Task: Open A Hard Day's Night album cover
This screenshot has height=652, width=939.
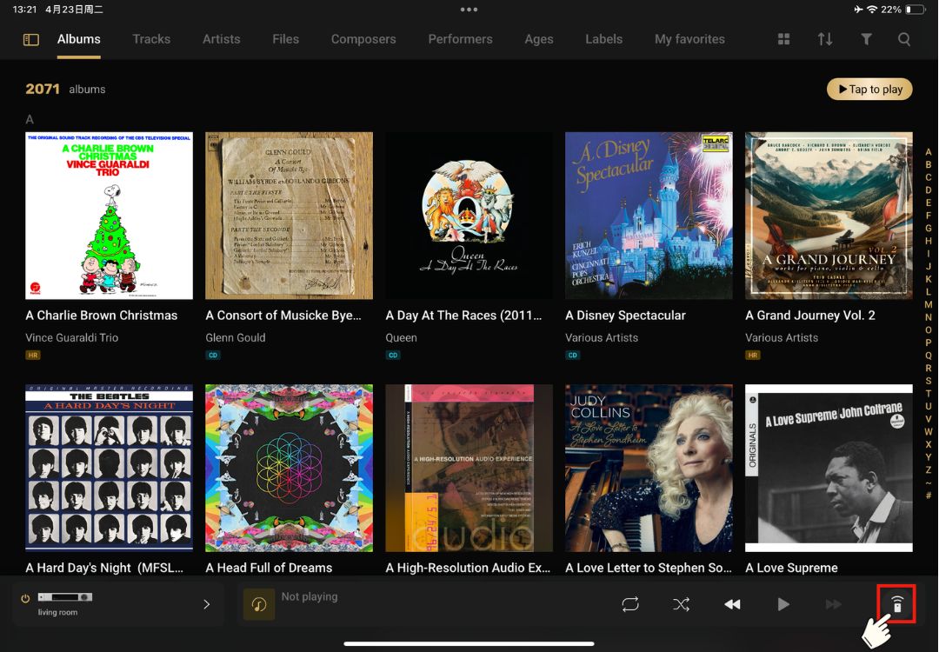Action: click(x=109, y=468)
